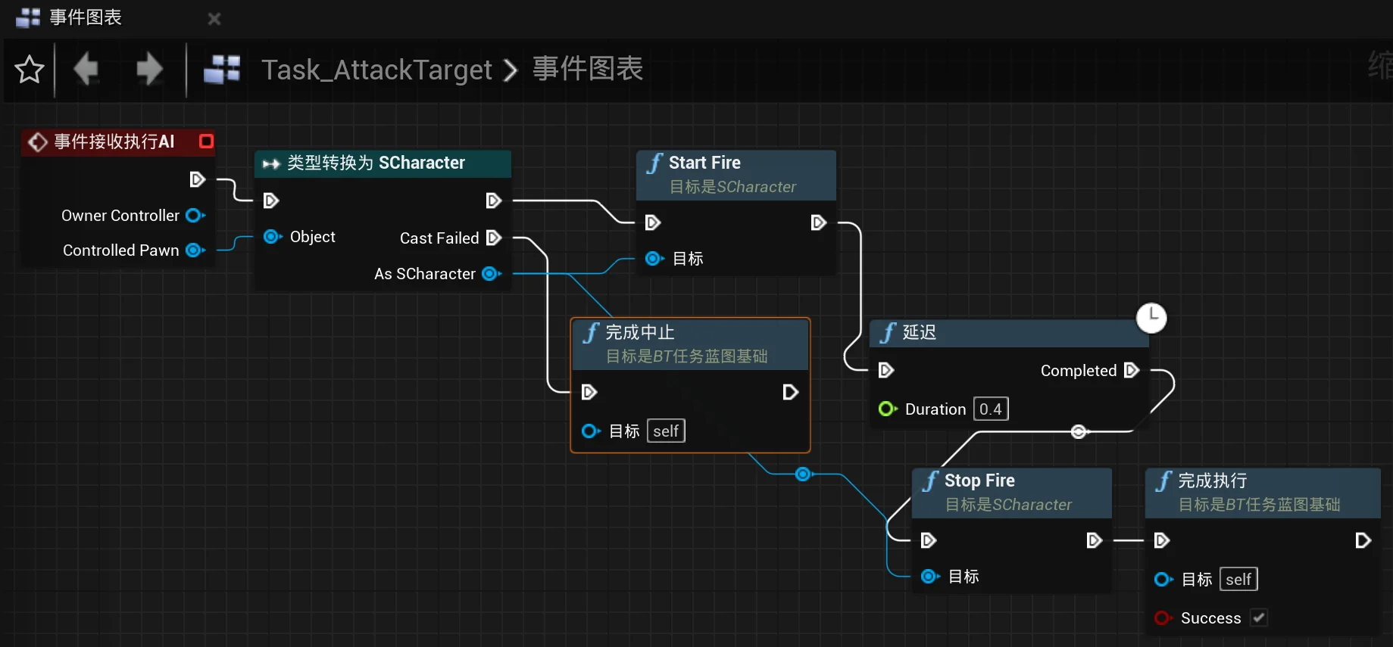Click the Owner Controller output pin
This screenshot has width=1393, height=647.
coord(195,215)
